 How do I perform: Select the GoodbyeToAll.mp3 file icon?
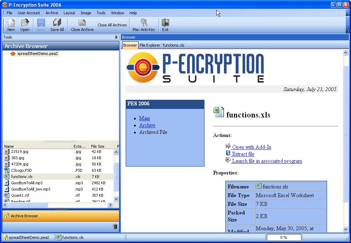click(7, 183)
